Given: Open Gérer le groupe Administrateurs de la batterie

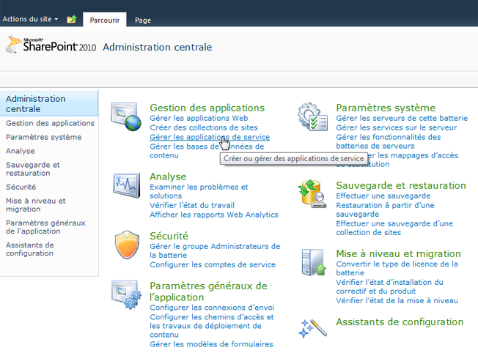Looking at the screenshot, I should click(x=215, y=250).
